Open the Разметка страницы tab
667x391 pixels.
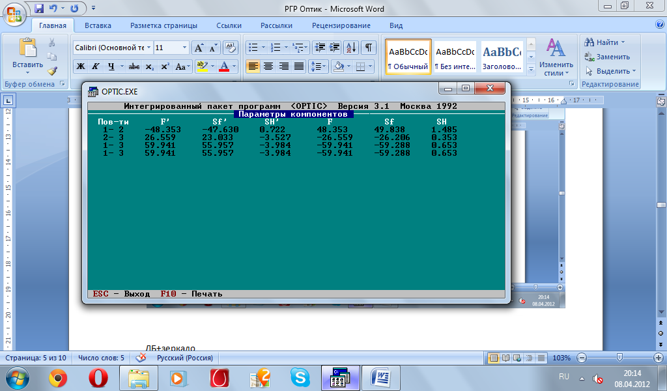tap(163, 25)
